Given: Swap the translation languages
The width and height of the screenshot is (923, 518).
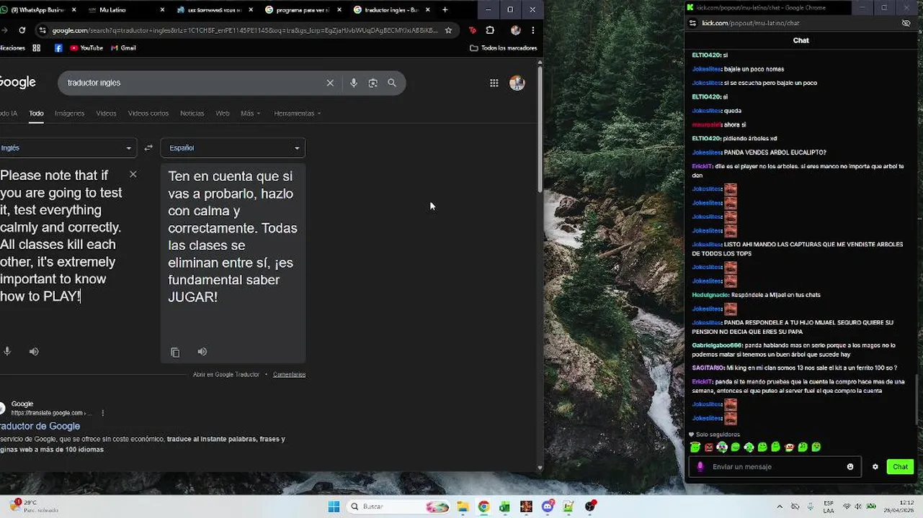Looking at the screenshot, I should coord(148,147).
